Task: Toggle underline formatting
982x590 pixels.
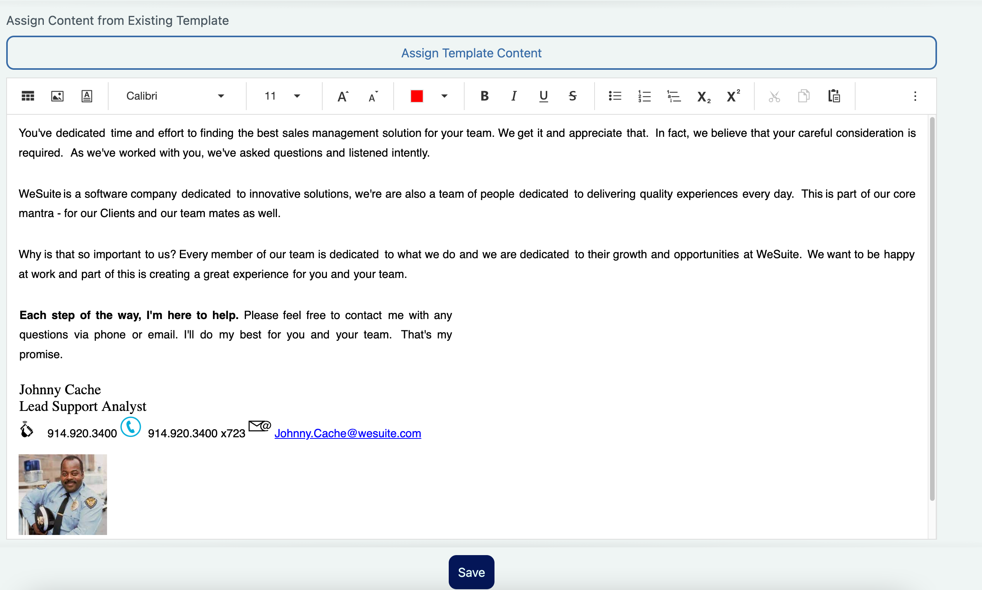Action: [543, 96]
